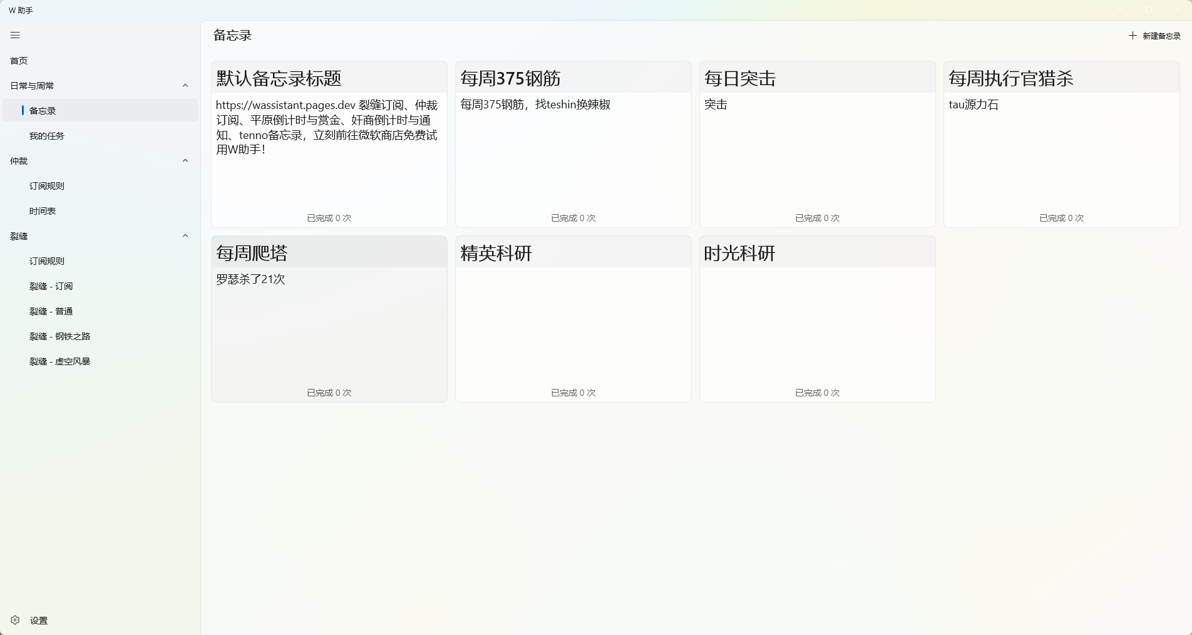This screenshot has height=635, width=1192.
Task: Select the 每周执行官猎杀 memo card
Action: point(1061,144)
